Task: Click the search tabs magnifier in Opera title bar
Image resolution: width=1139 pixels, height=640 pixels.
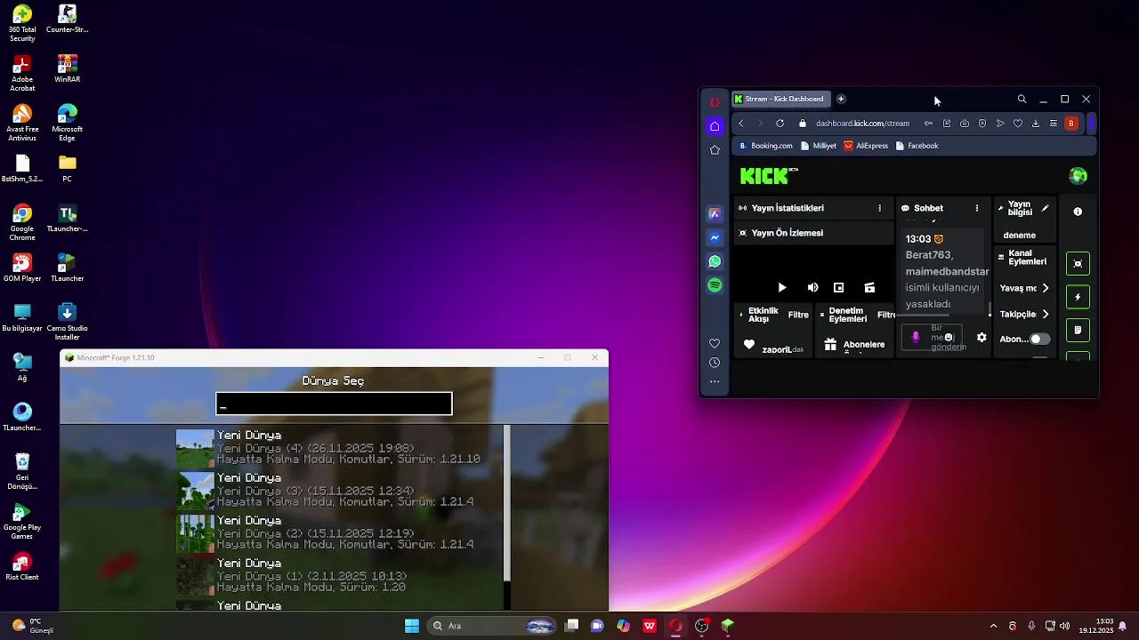Action: pos(1022,99)
